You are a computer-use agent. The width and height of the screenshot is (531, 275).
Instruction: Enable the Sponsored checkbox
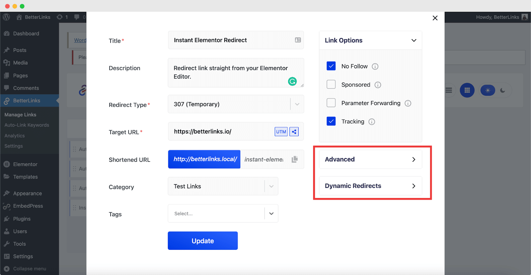point(331,84)
